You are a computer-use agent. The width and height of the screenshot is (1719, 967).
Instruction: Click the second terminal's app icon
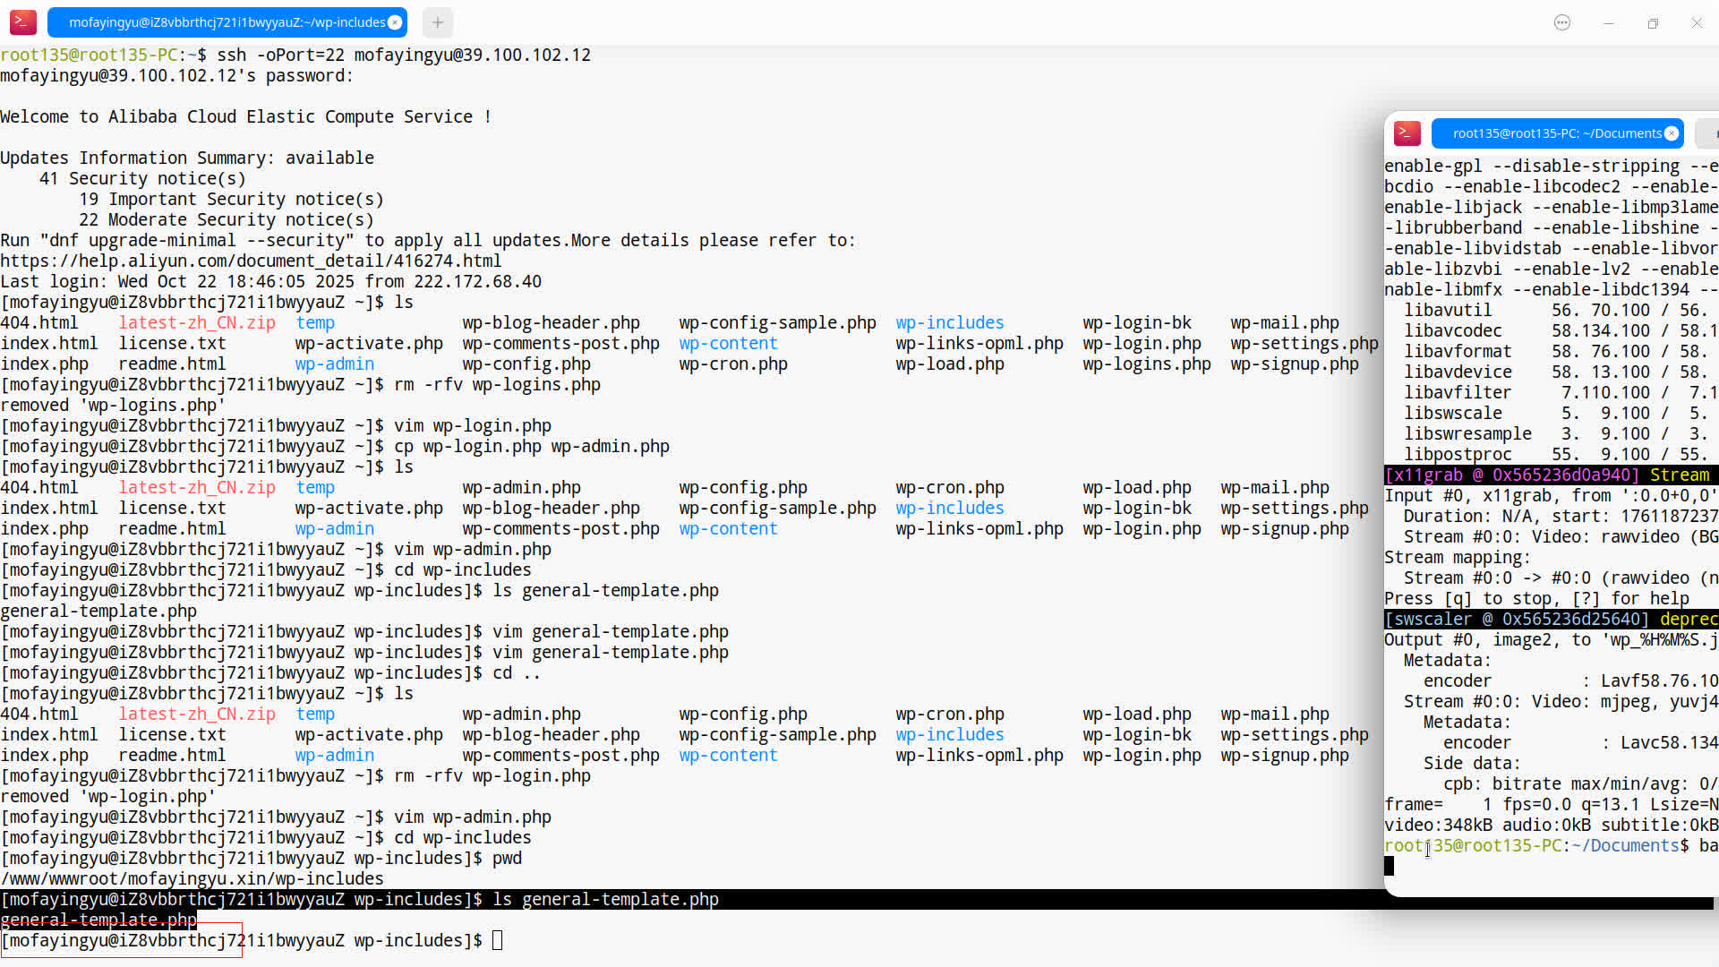[1407, 133]
